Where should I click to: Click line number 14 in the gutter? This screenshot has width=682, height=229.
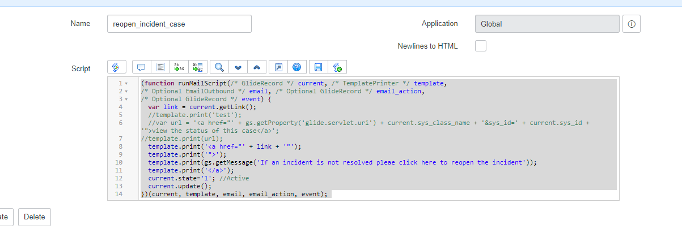(x=118, y=194)
